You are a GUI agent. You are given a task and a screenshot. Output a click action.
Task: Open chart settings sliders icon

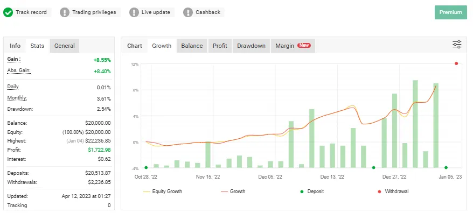pos(457,45)
